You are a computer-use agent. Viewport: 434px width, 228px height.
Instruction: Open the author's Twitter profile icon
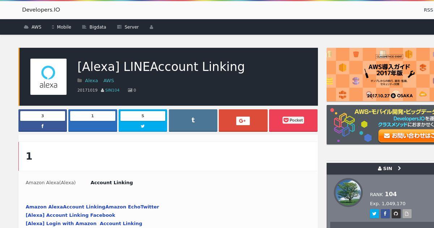tap(374, 214)
